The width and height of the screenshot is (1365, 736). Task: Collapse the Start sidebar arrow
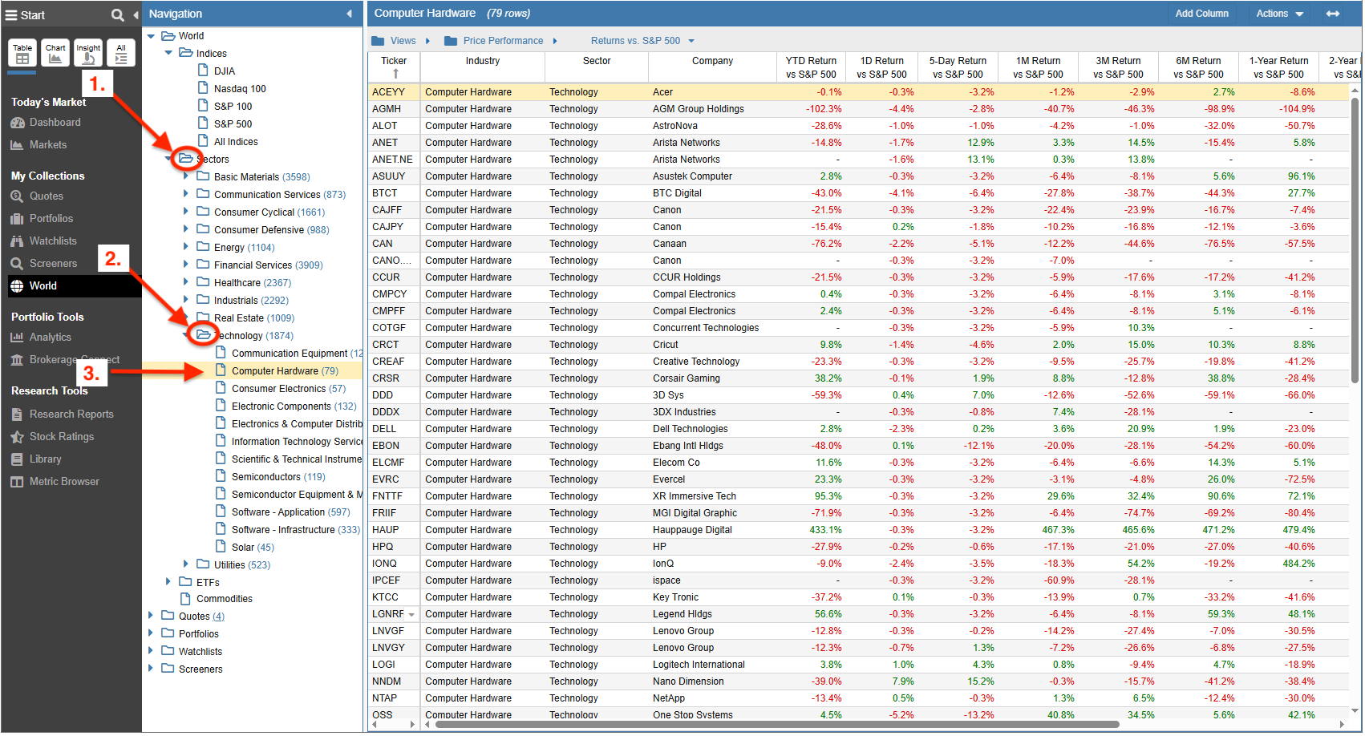(136, 15)
